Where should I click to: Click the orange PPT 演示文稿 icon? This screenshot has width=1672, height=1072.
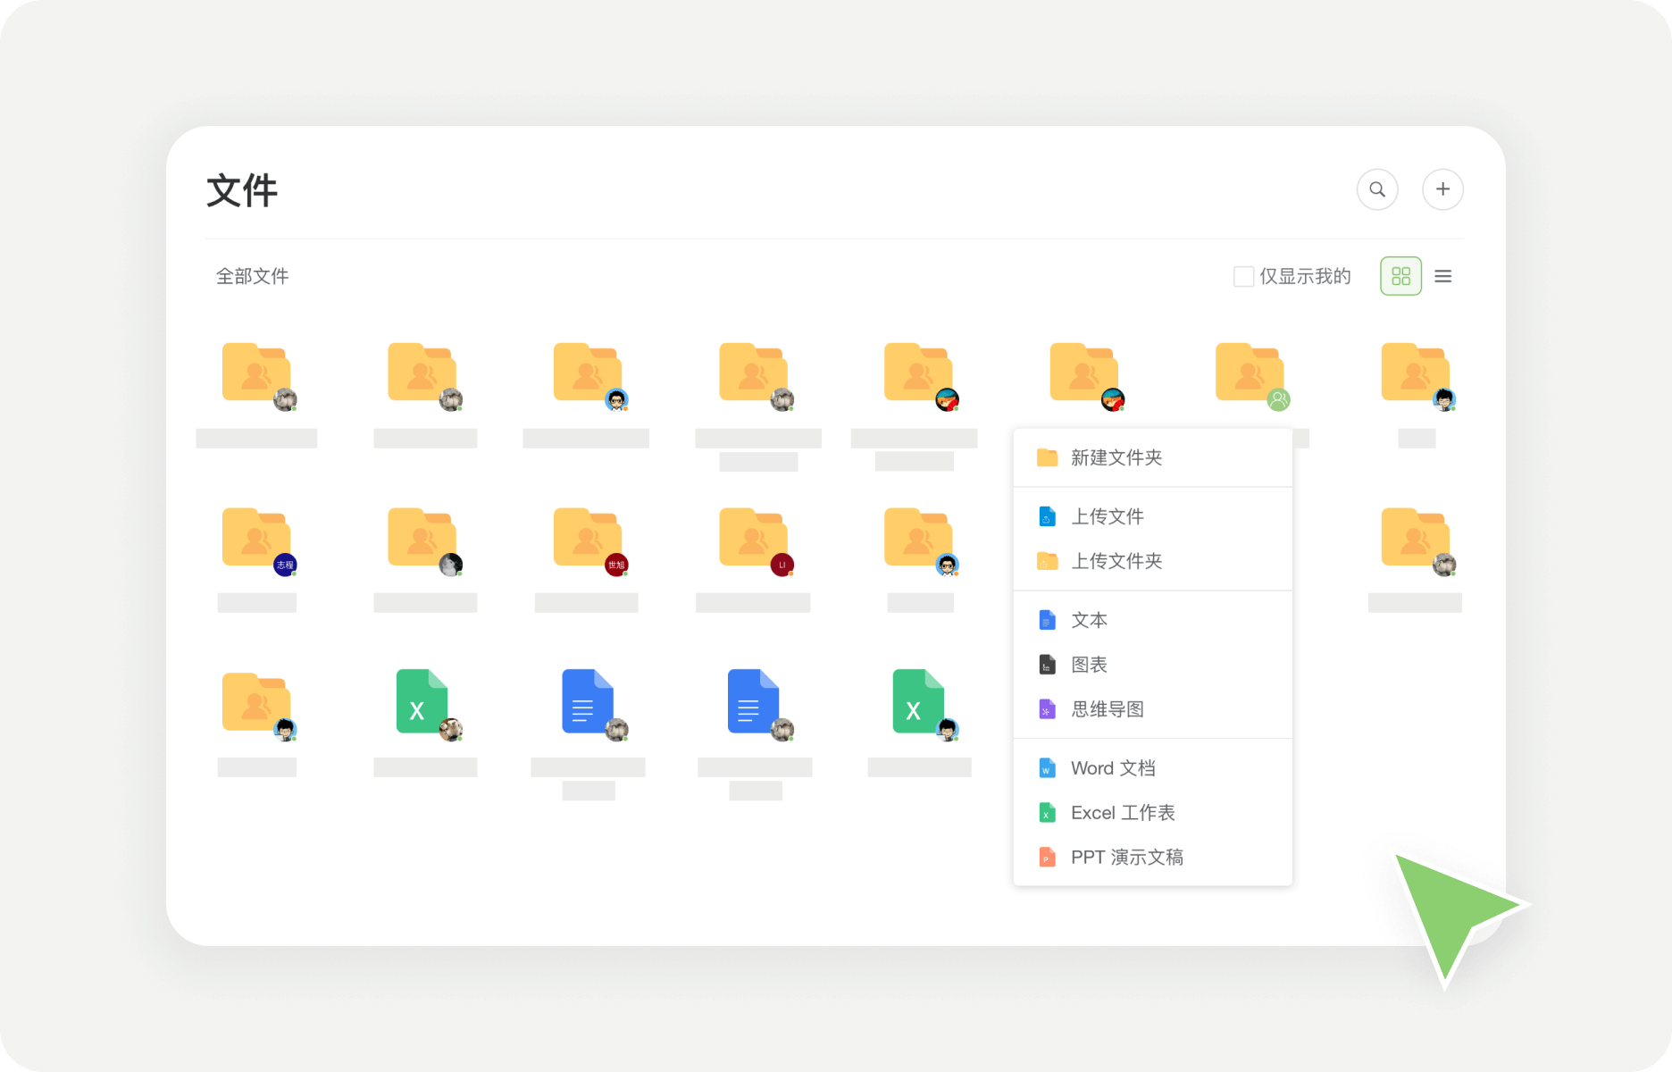1046,857
